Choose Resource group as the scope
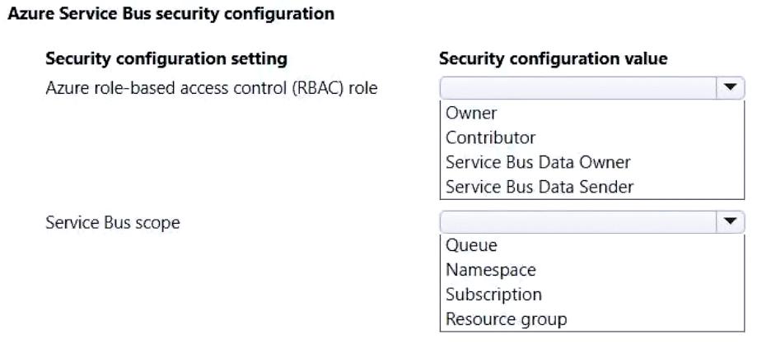The image size is (771, 353). 506,319
